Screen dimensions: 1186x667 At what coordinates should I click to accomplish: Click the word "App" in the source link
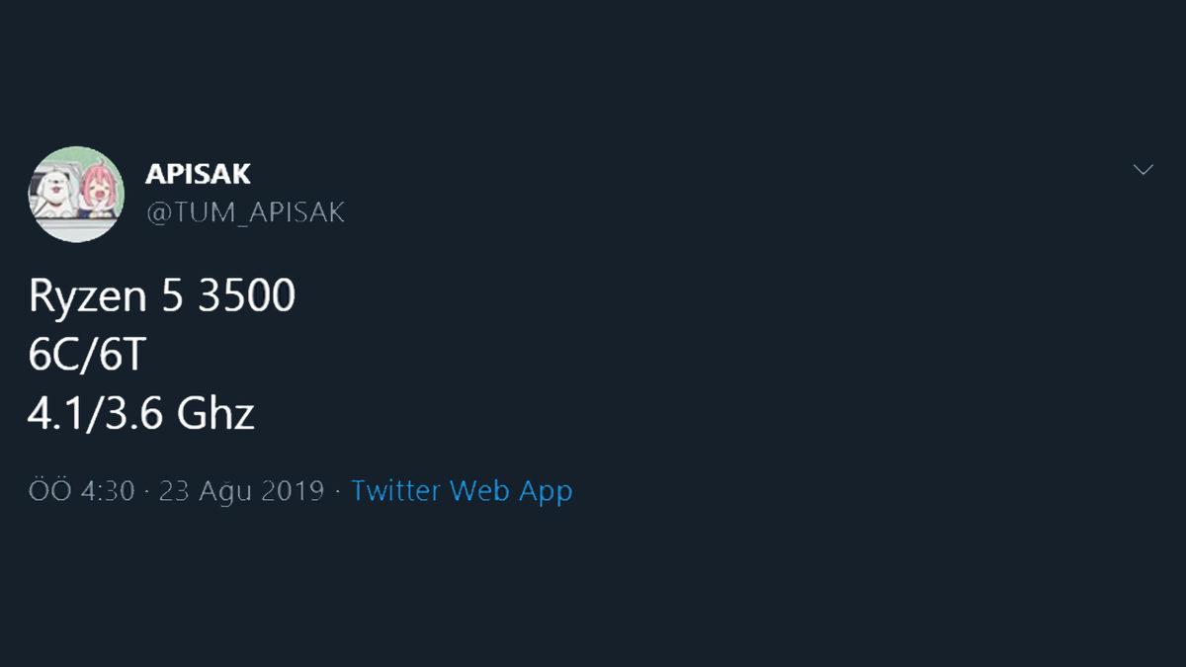(x=548, y=491)
